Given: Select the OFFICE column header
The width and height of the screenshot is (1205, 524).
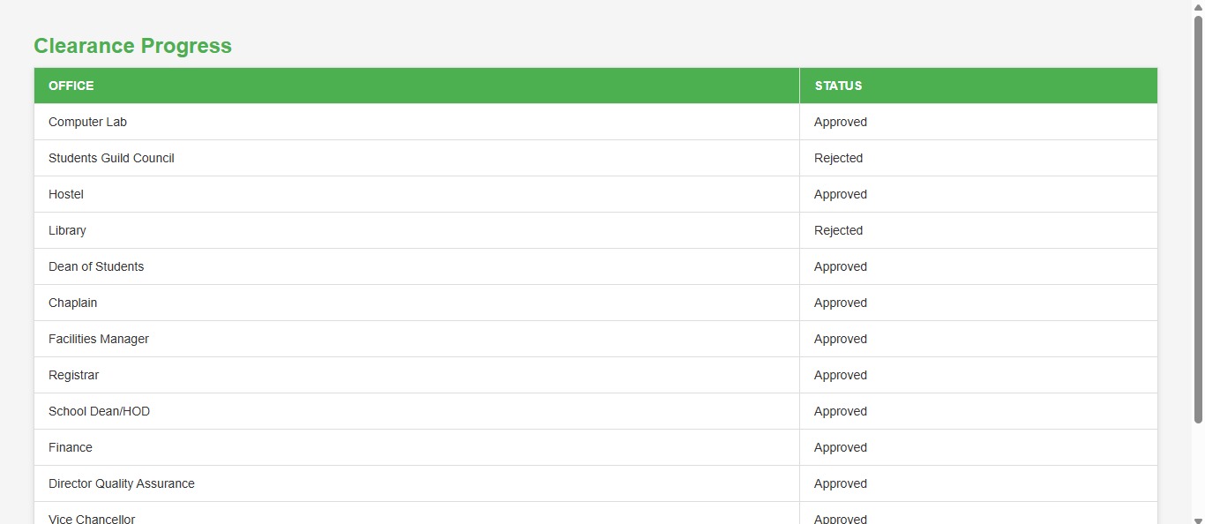Looking at the screenshot, I should [x=71, y=86].
